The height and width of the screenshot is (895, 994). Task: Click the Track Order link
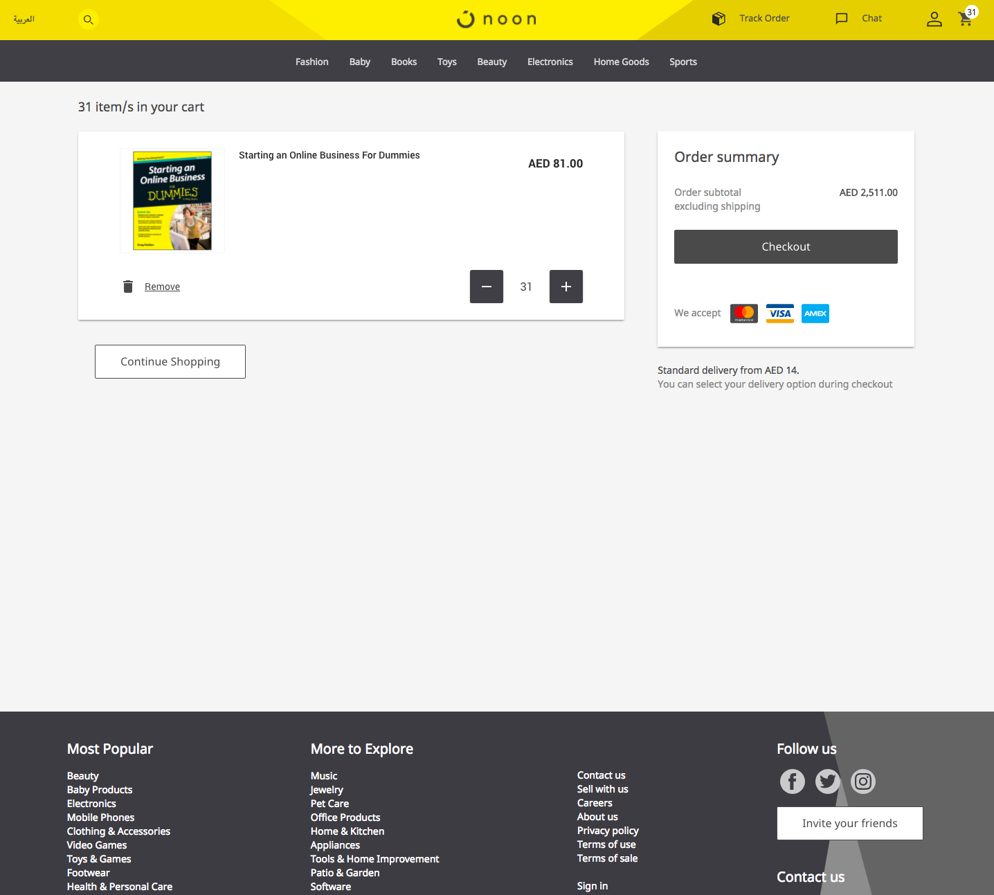click(764, 19)
